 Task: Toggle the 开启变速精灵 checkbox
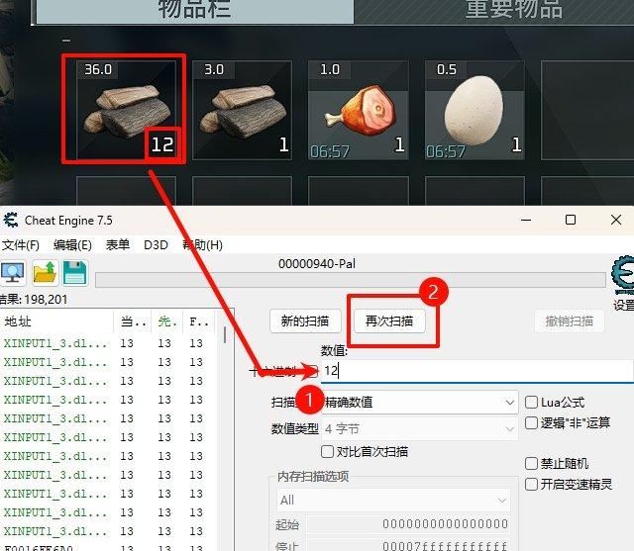531,484
